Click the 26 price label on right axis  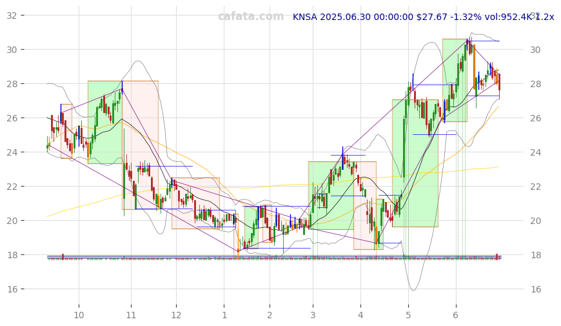535,118
